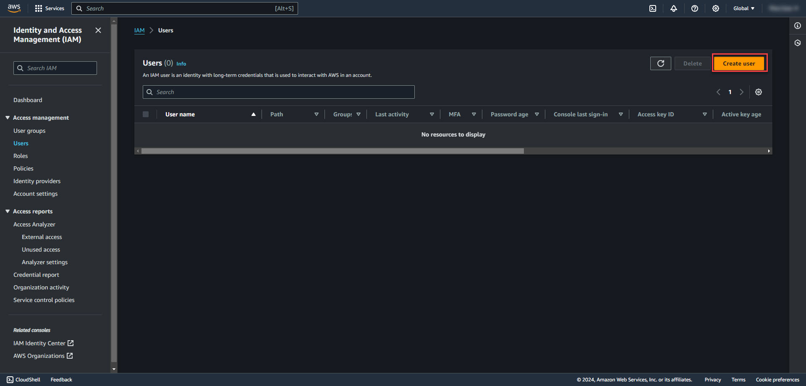This screenshot has height=386, width=806.
Task: Open the Terms footer link
Action: [738, 380]
